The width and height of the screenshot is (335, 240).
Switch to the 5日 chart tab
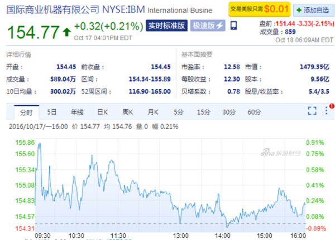pos(51,112)
